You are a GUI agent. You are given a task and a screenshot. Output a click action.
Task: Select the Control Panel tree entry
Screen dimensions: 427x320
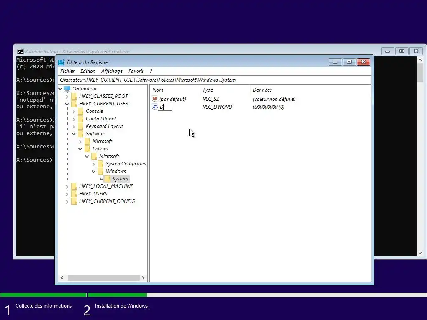(x=101, y=119)
